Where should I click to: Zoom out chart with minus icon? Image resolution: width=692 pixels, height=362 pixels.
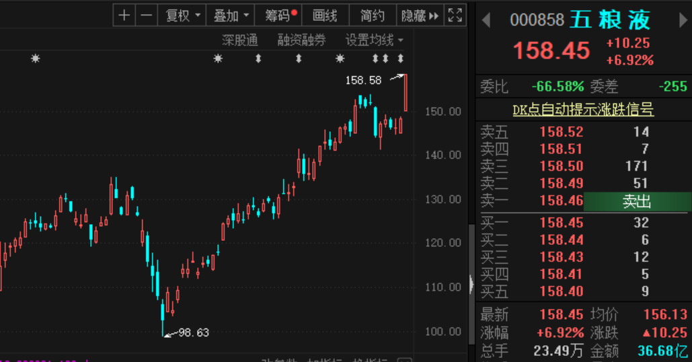click(147, 16)
